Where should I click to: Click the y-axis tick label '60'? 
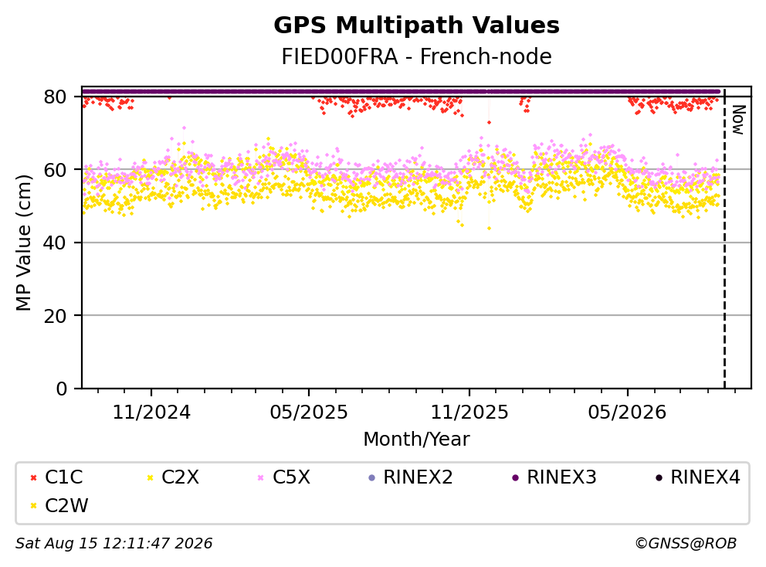[55, 170]
